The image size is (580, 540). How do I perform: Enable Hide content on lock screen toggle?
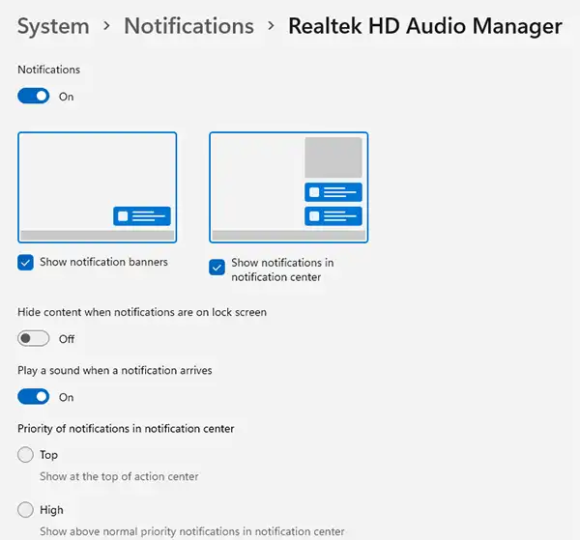(34, 339)
